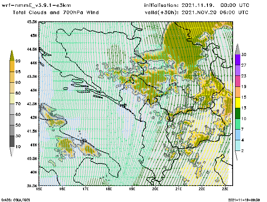The width and height of the screenshot is (267, 202).
Task: Click the 43N latitude label
Action: [x=34, y=90]
